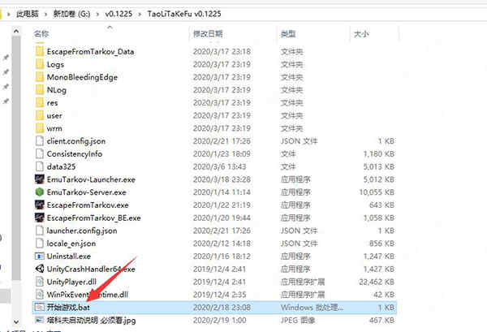Select the 开始游戏.bat batch file icon

[40, 307]
